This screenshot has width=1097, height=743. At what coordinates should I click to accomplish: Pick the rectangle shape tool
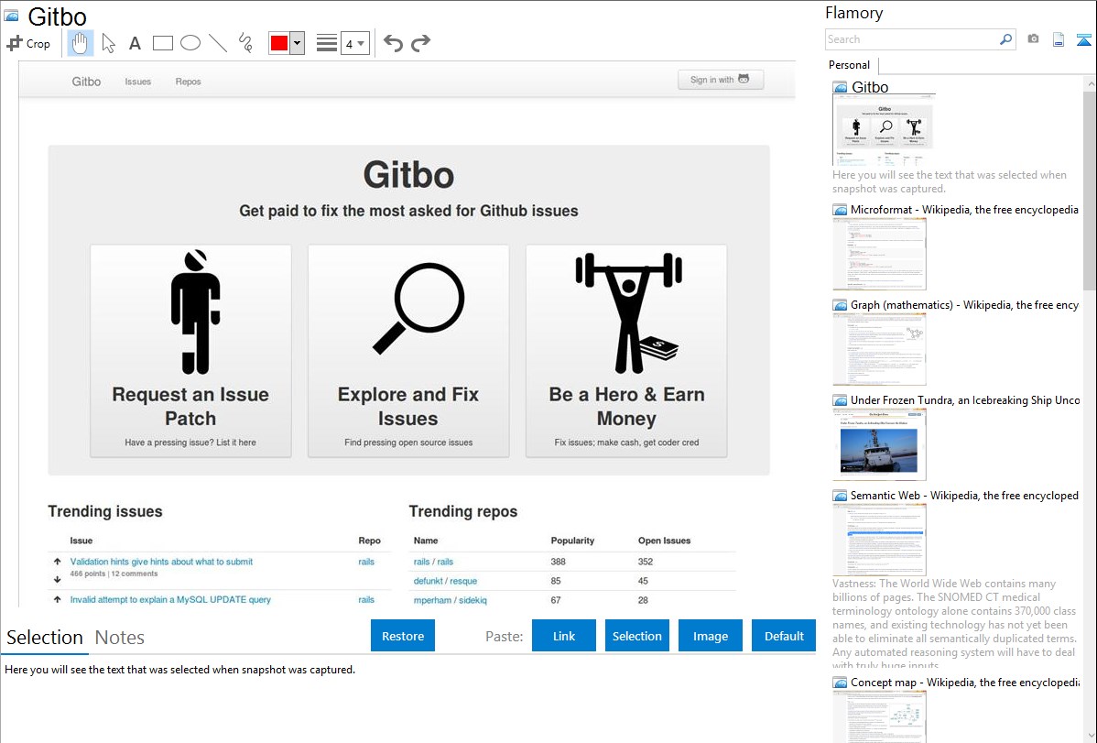[x=162, y=43]
